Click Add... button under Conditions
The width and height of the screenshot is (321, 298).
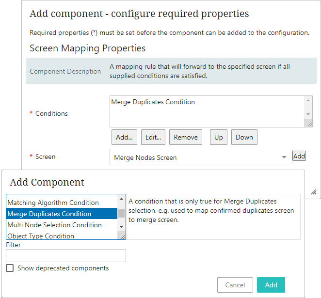pyautogui.click(x=125, y=137)
